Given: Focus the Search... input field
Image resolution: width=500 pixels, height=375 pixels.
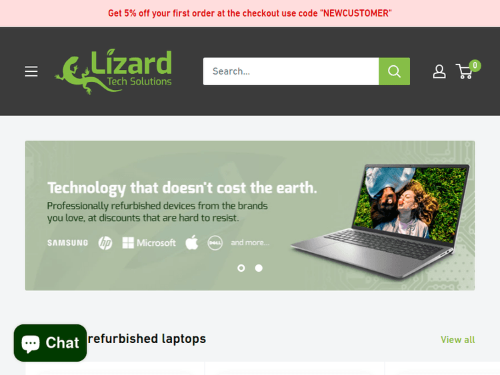Looking at the screenshot, I should (291, 71).
